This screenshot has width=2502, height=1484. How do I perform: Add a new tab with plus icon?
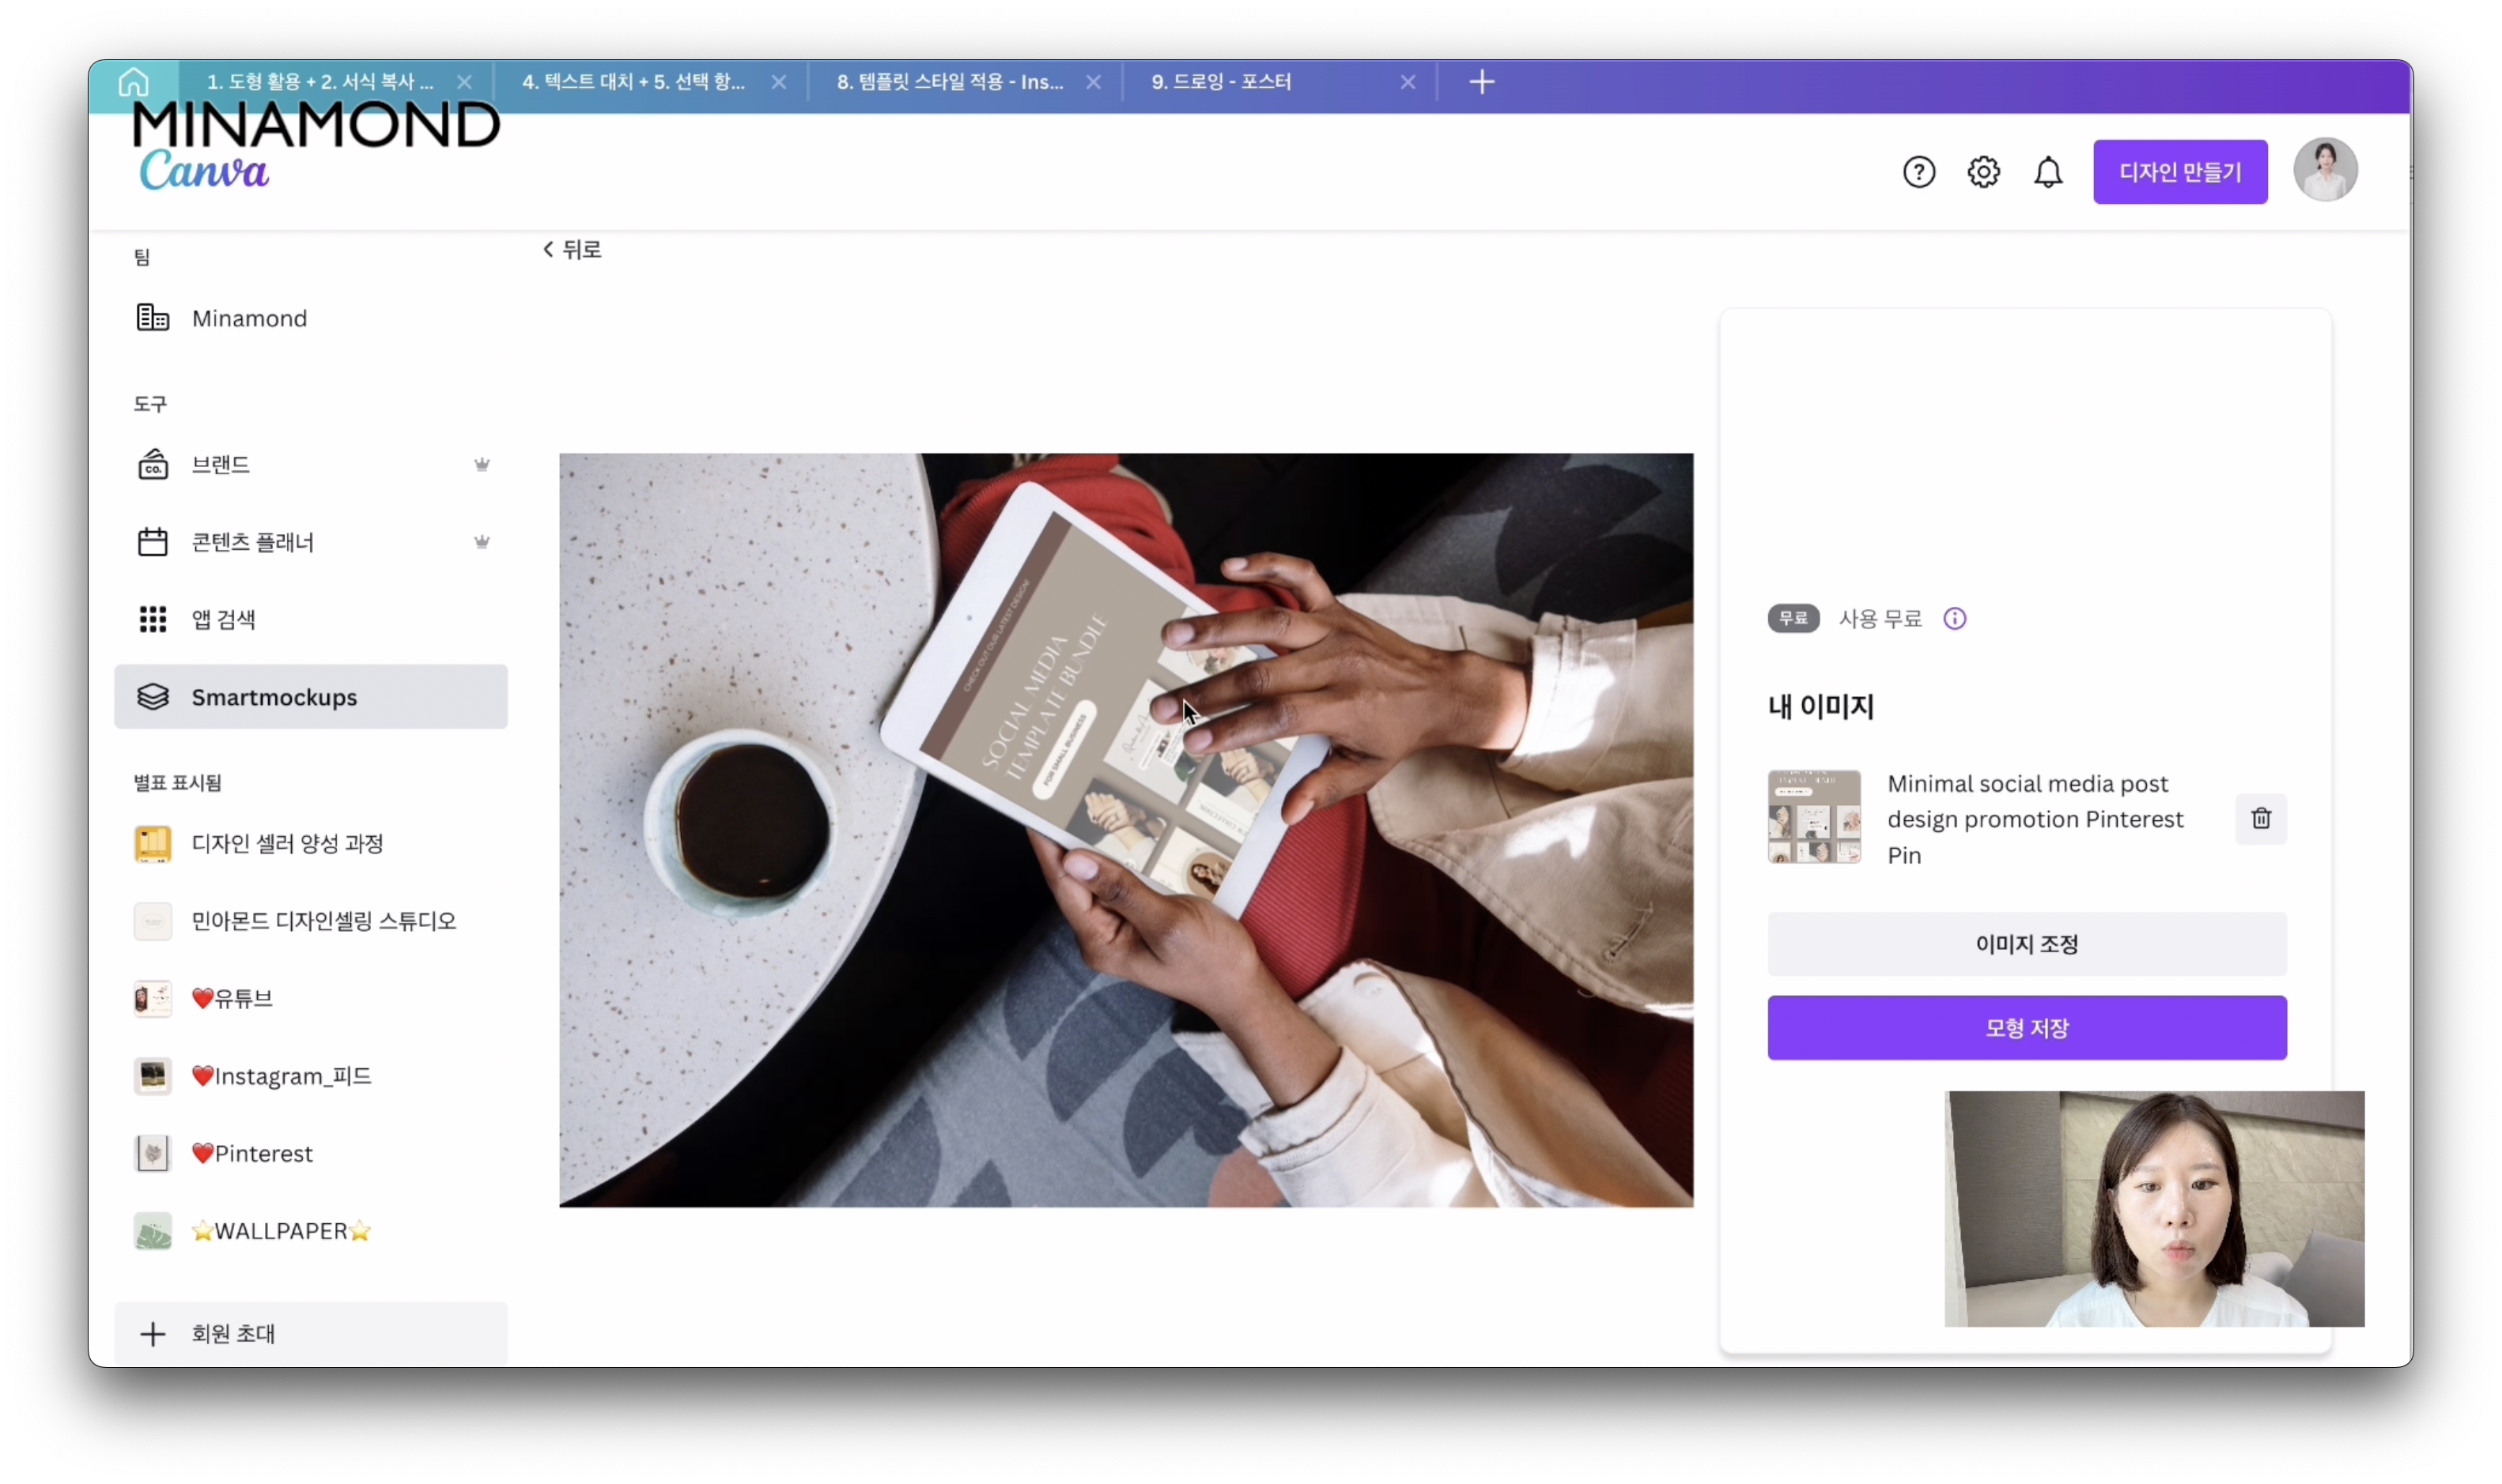[x=1482, y=82]
